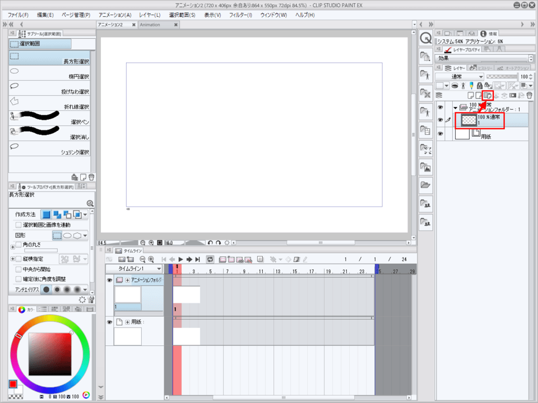Select the 選択消し selection eraser sub tool
This screenshot has height=403, width=538.
point(49,133)
